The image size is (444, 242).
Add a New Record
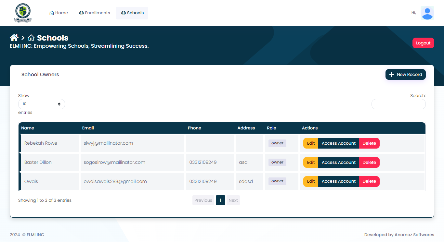tap(405, 74)
